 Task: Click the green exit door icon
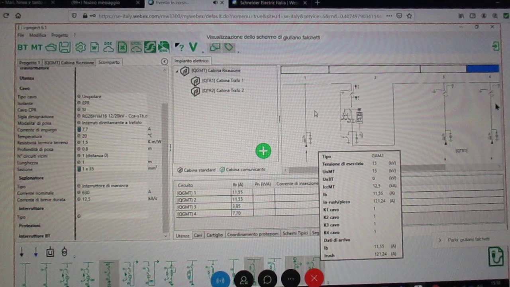pyautogui.click(x=495, y=46)
